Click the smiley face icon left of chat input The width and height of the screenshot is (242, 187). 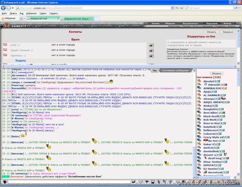coord(5,182)
